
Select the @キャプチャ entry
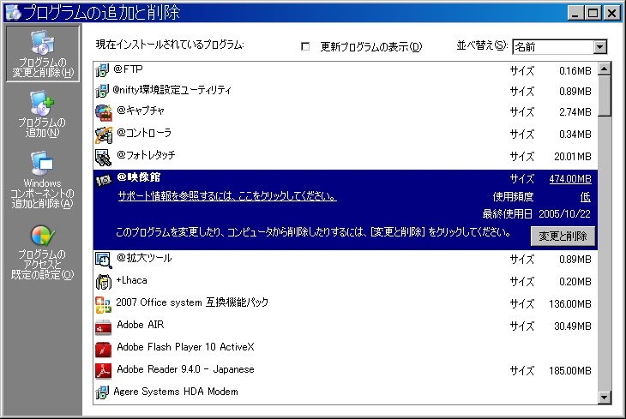pos(346,112)
